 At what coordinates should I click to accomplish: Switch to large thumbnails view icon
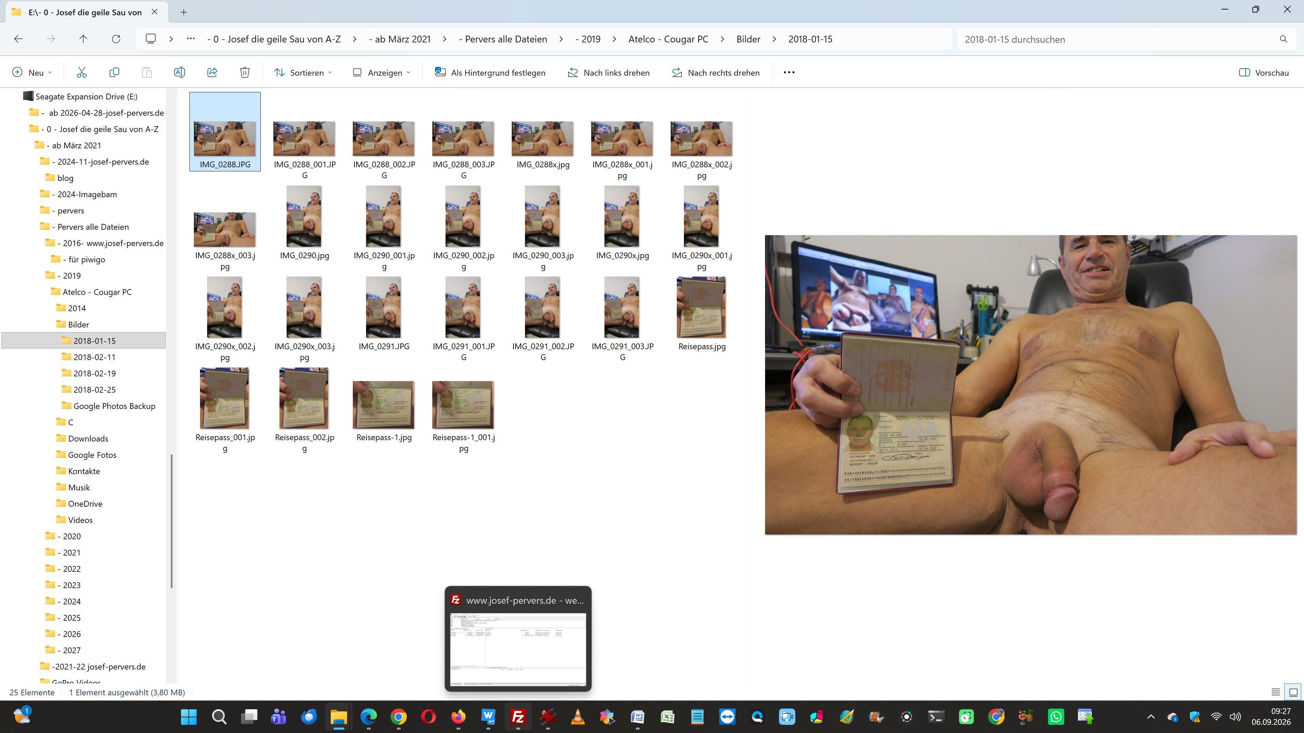[1293, 692]
